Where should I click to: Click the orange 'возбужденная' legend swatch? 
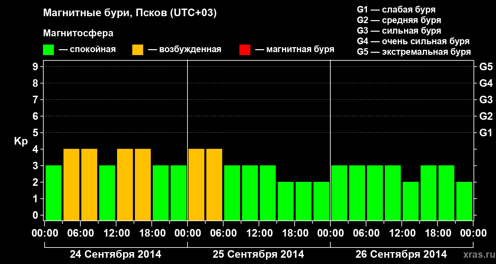click(138, 50)
